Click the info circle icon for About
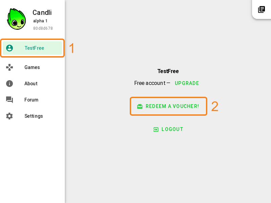271x203 pixels. click(x=9, y=84)
